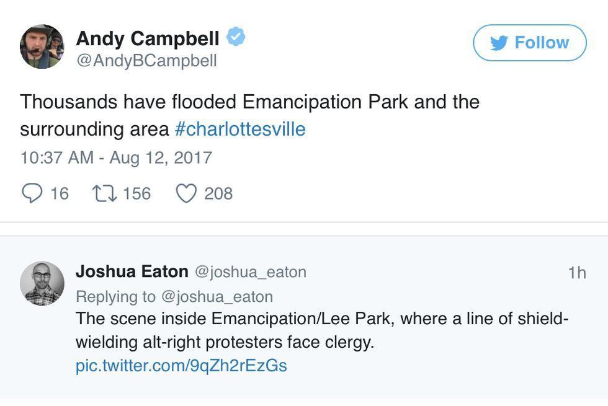Click the Joshua Eaton display name
Screen dimensions: 608x406
[132, 271]
